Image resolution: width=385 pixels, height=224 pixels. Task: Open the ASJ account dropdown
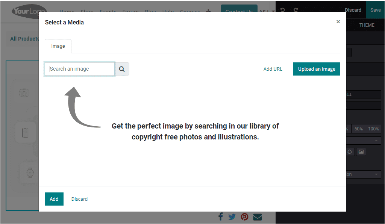[x=265, y=11]
